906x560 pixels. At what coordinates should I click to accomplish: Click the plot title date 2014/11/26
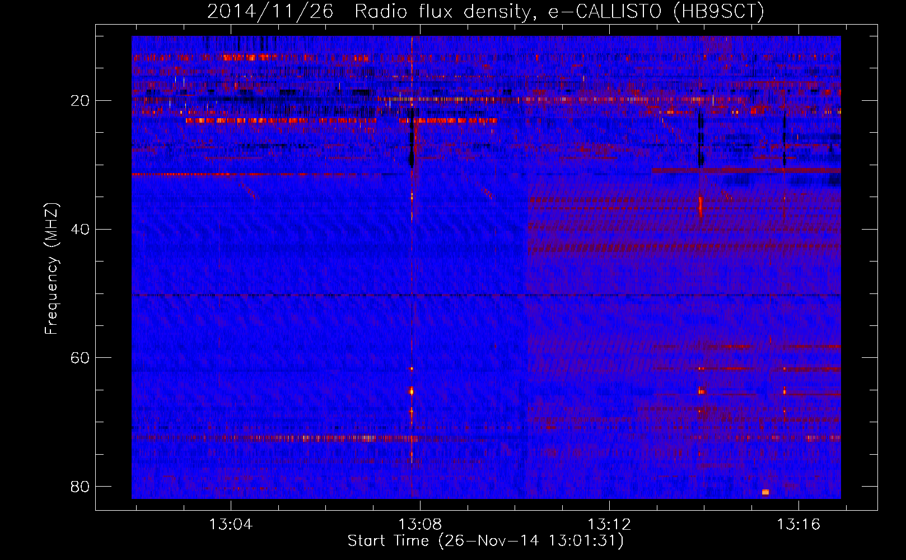point(270,11)
